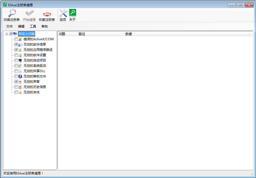This screenshot has width=256, height=178.
Task: Click the icon beside 无效的历史信息
Action: click(x=20, y=87)
